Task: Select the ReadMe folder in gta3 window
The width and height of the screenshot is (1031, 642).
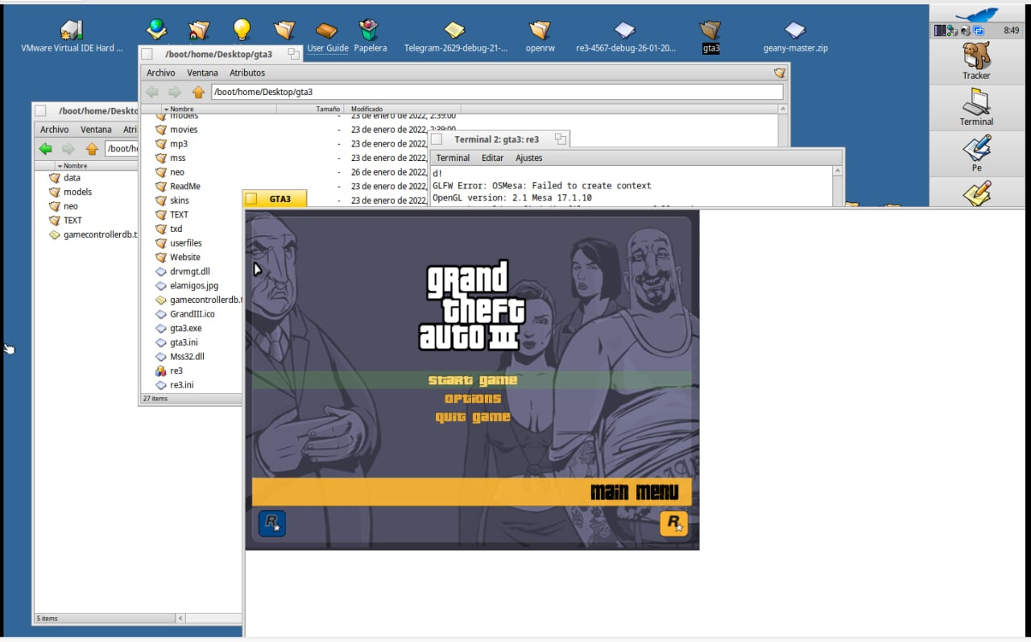Action: click(x=177, y=186)
